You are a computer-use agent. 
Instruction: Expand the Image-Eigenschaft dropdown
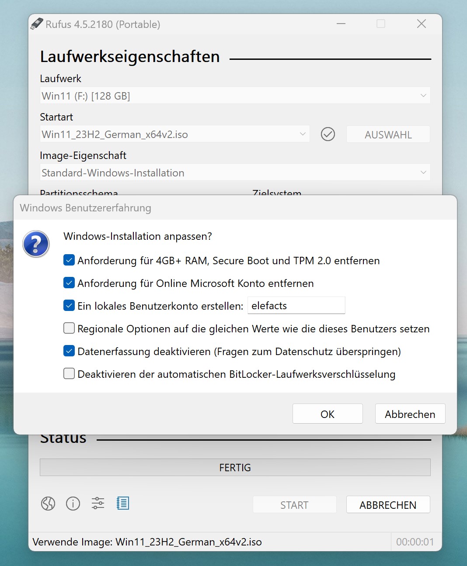(235, 173)
